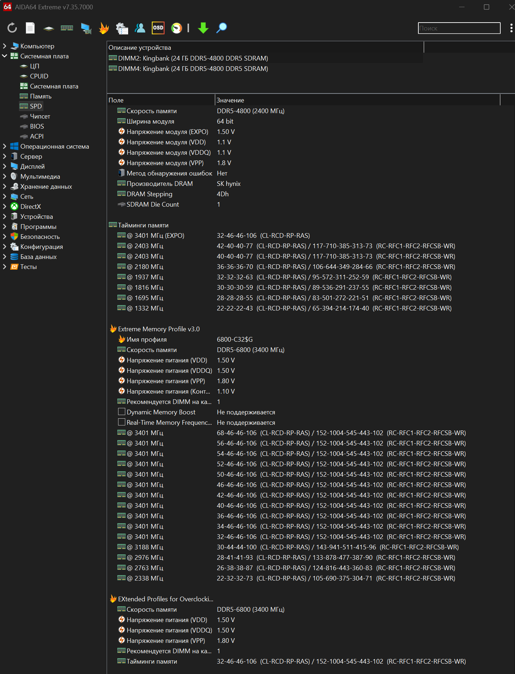This screenshot has height=674, width=515.
Task: Open the OSD panel icon
Action: pyautogui.click(x=158, y=28)
